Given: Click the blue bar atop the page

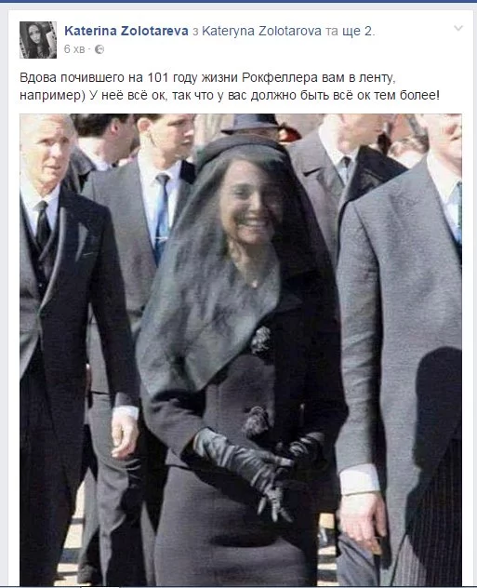Looking at the screenshot, I should click(238, 1).
